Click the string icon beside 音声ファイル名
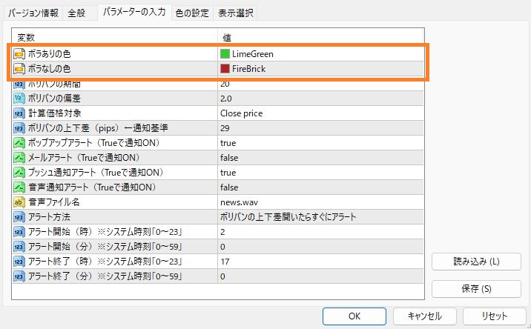Viewport: 531px width, 329px height. coord(20,202)
